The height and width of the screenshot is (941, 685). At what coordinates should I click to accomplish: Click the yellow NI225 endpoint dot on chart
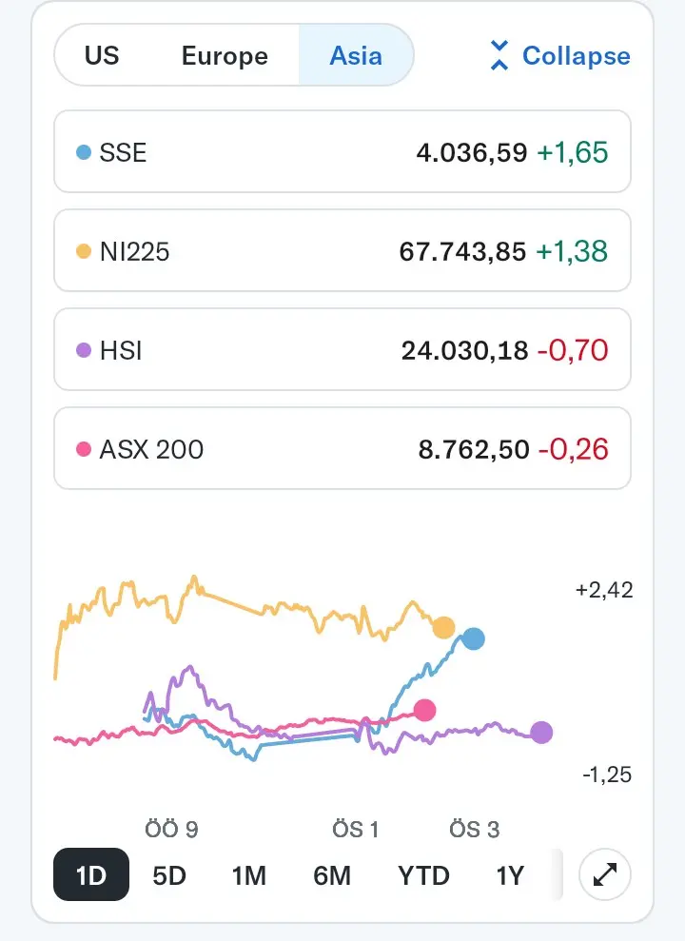(444, 628)
